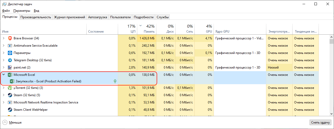Open the Автозагрузка tab
The width and height of the screenshot is (334, 129).
[98, 17]
